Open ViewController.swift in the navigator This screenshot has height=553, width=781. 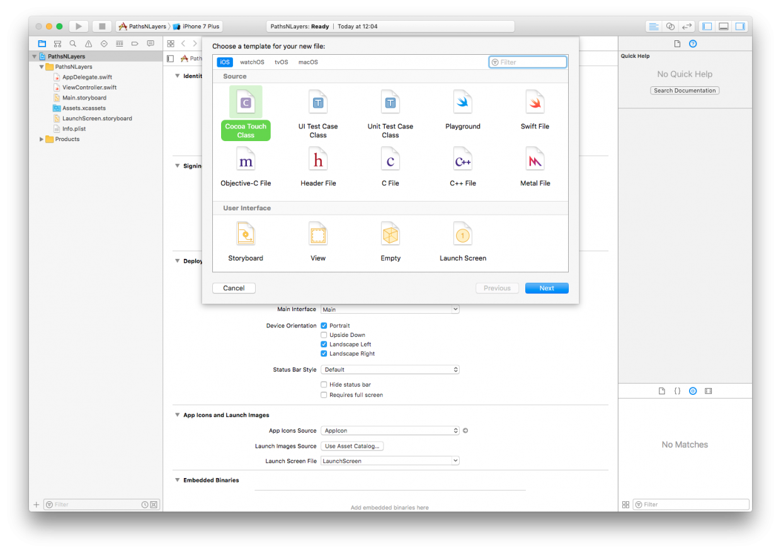click(89, 88)
